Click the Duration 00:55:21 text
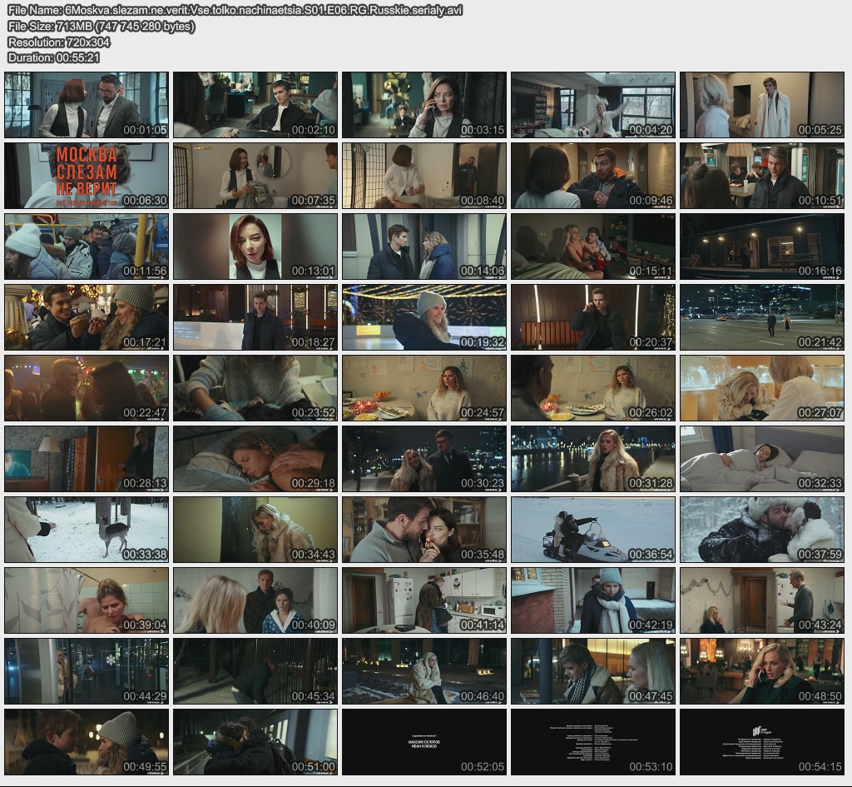The image size is (852, 787). [53, 57]
